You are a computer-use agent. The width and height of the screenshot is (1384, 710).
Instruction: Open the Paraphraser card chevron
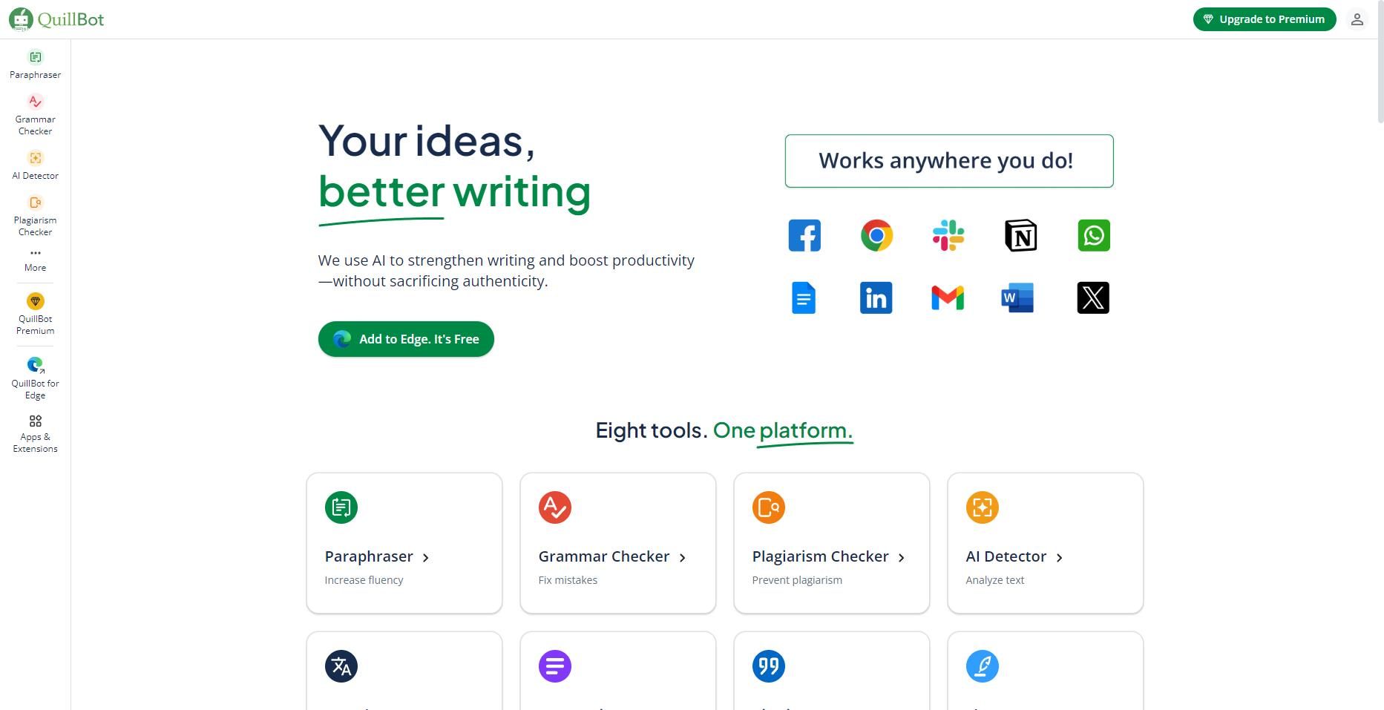[426, 557]
